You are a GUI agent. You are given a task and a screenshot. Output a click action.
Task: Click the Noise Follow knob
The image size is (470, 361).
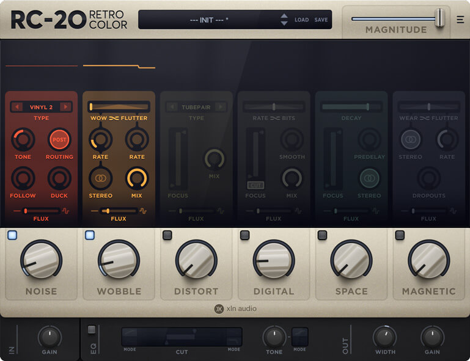23,178
